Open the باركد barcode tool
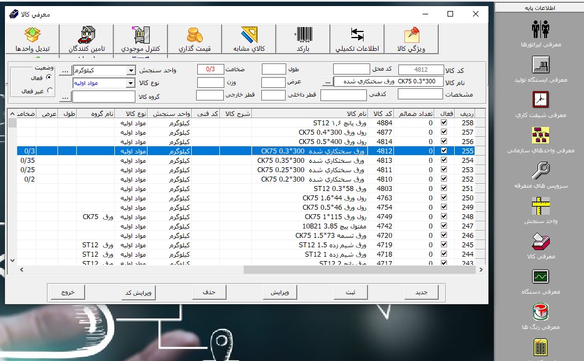584x361 pixels. pyautogui.click(x=303, y=39)
